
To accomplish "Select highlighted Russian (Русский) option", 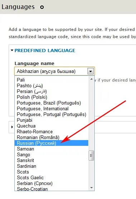I will click(51, 143).
